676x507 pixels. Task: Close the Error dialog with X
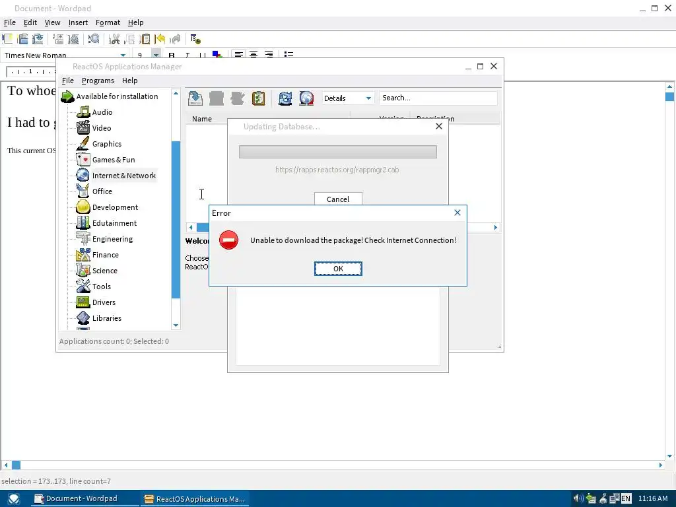tap(457, 213)
